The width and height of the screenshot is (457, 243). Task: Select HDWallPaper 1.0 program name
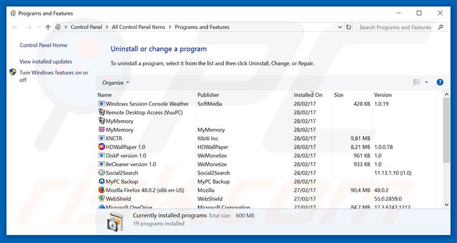tap(126, 147)
